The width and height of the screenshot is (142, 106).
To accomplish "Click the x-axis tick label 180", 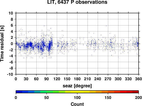I will [77, 79].
